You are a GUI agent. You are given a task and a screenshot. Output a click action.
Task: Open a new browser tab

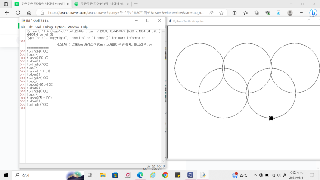point(136,4)
